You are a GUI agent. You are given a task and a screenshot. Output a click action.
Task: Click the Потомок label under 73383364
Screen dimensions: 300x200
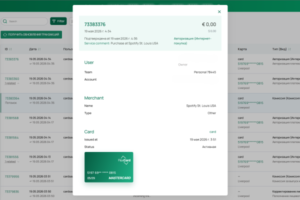click(x=11, y=103)
